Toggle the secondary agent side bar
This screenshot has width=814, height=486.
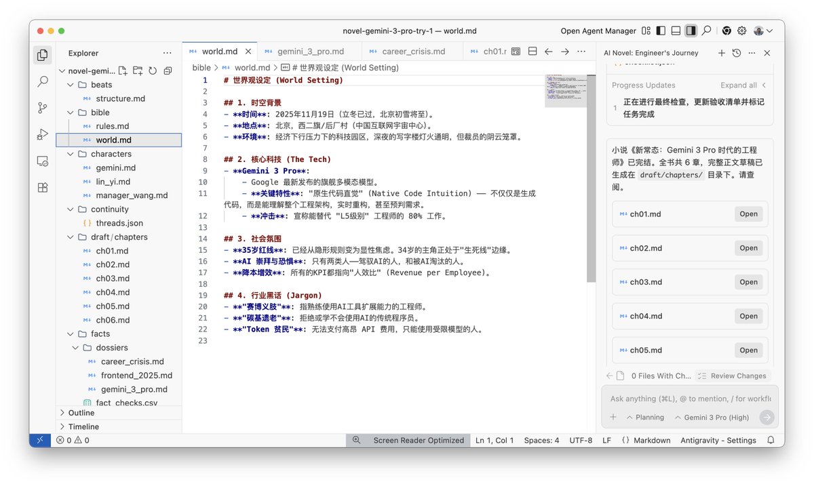691,31
